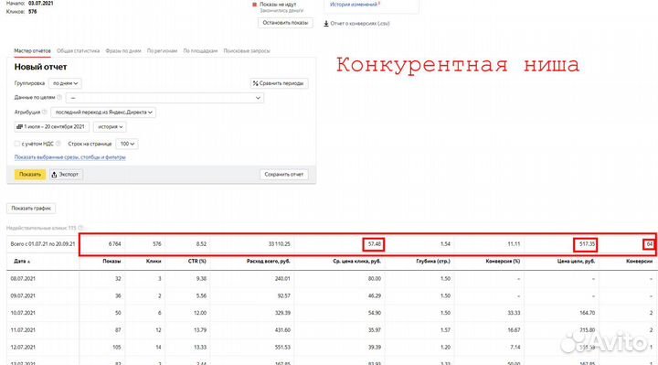The height and width of the screenshot is (365, 658).
Task: Open the Мастер отчётов tab
Action: 32,51
